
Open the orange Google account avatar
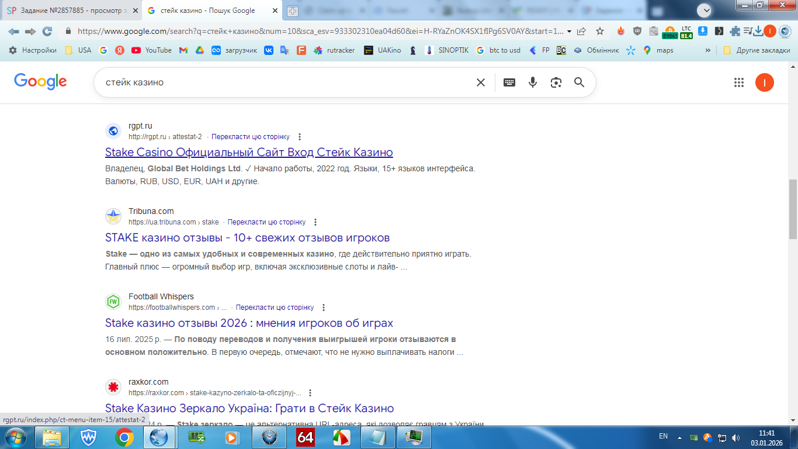coord(765,82)
